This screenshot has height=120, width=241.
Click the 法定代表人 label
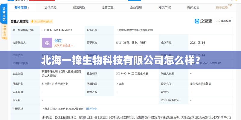19,43
